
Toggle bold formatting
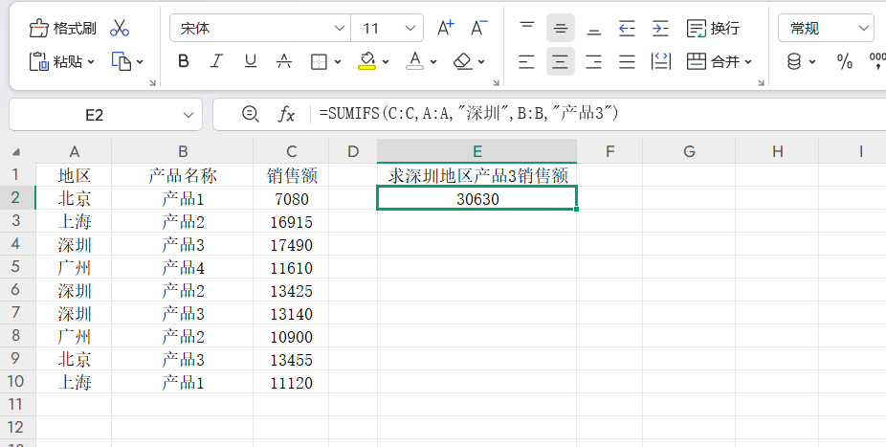point(184,62)
